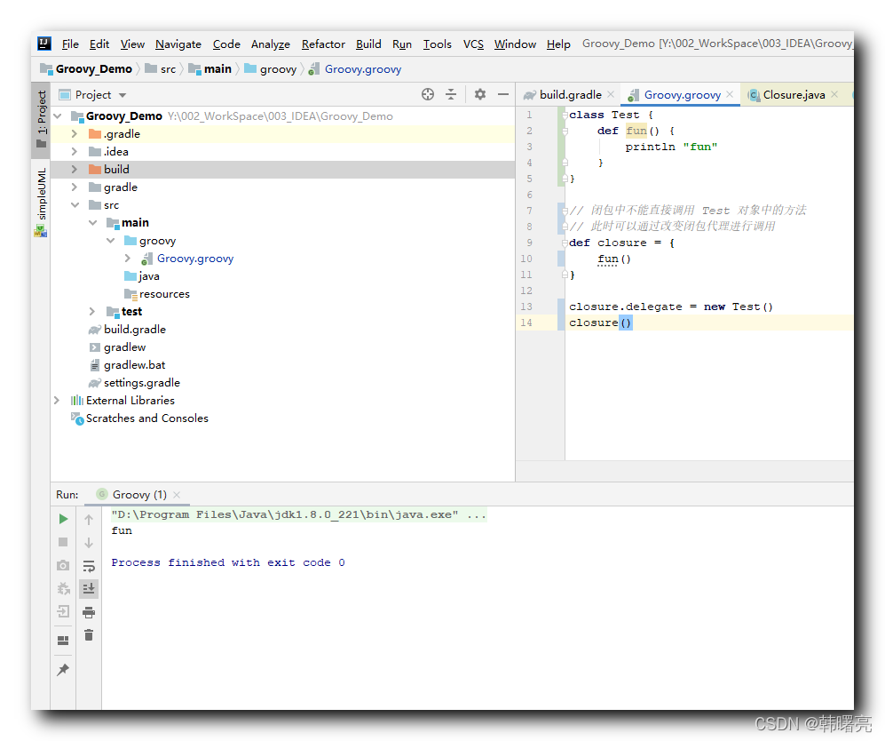Viewport: 885px width, 741px height.
Task: Open the 1: Project tool window tab
Action: click(x=42, y=118)
